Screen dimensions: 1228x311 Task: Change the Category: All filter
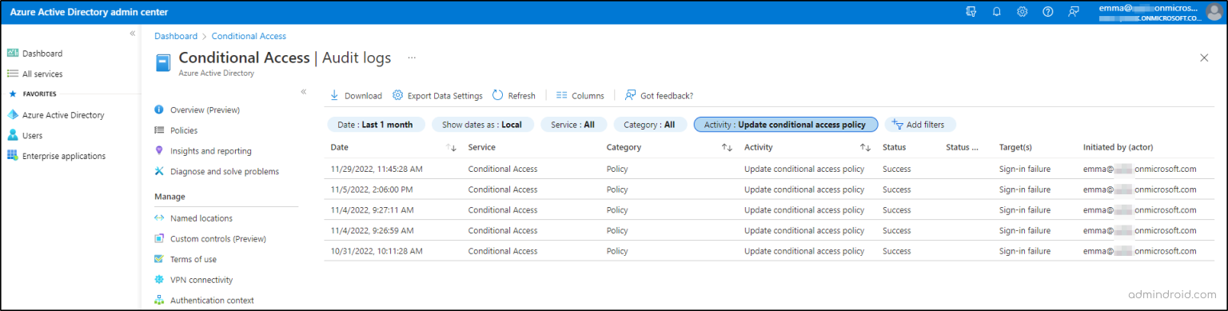[x=650, y=125]
